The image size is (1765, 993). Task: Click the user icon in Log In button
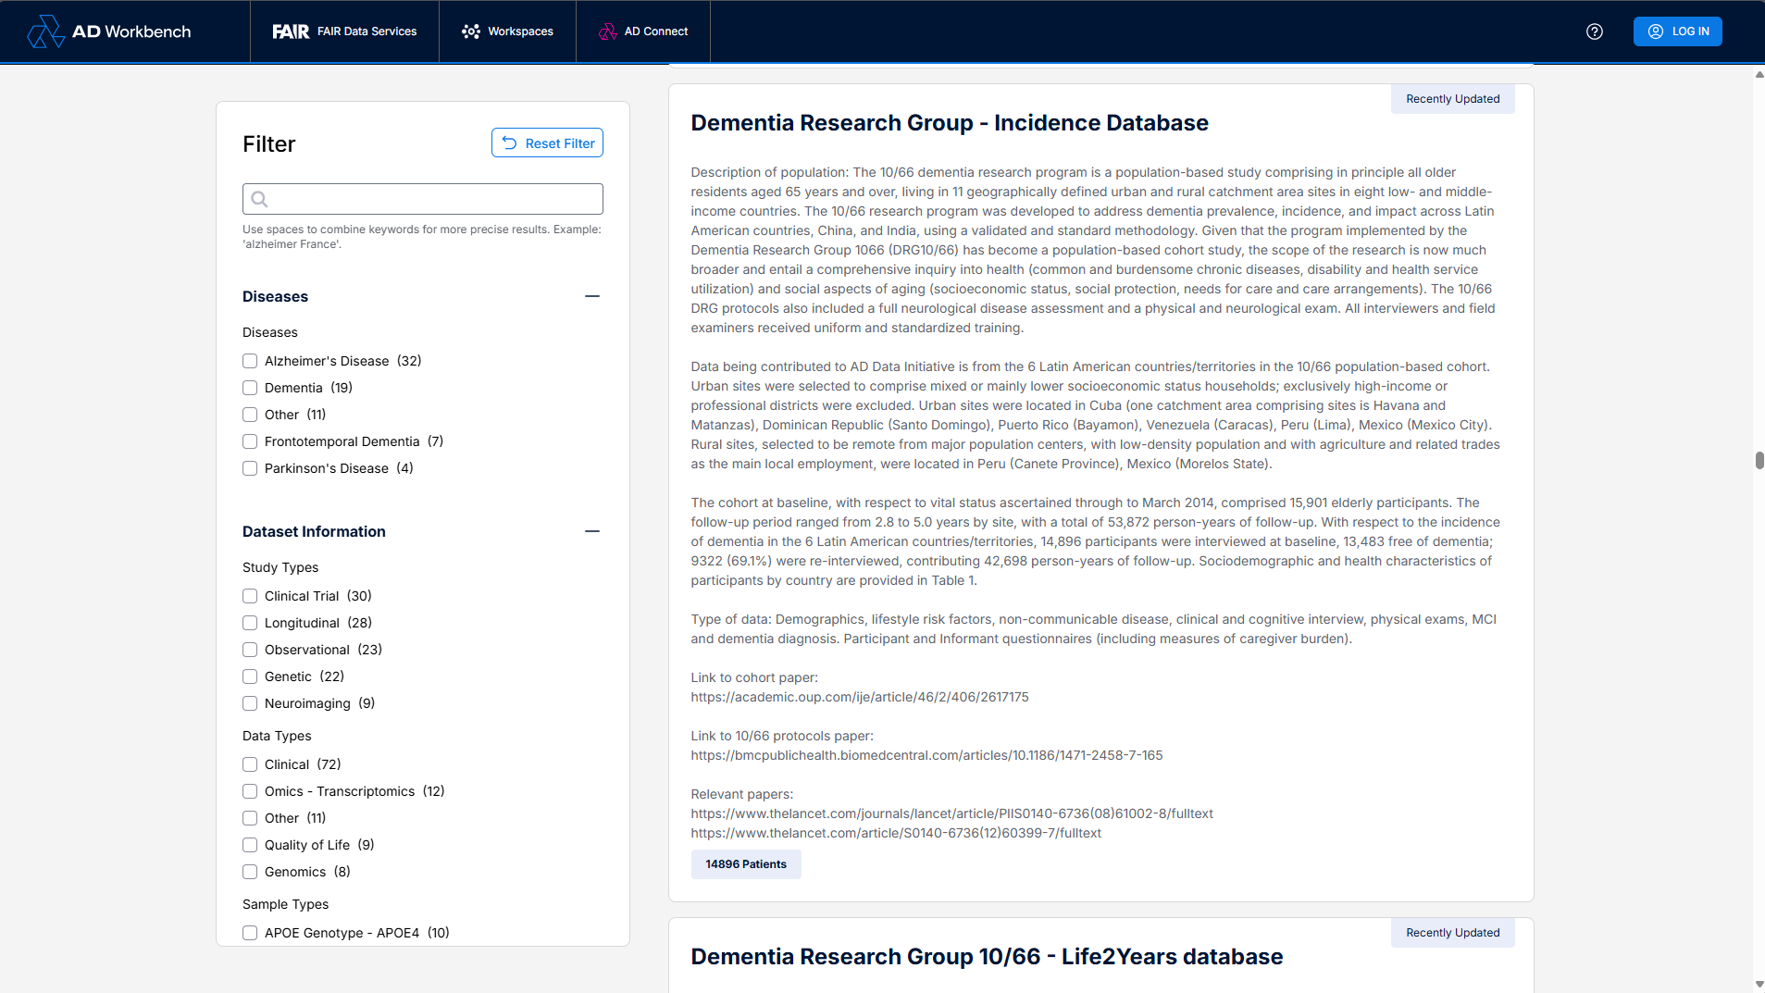click(1655, 31)
